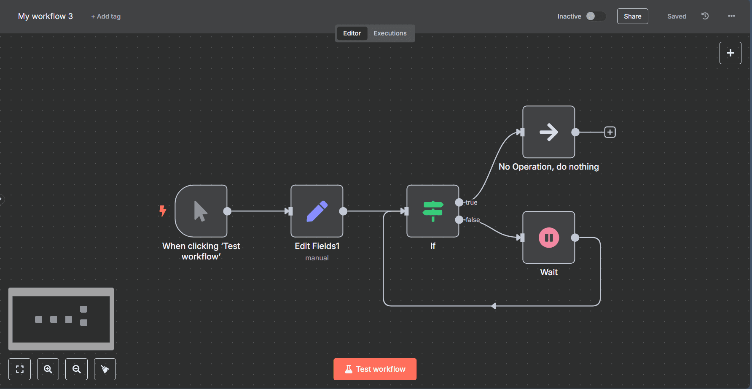Screen dimensions: 752x389
Task: Select the Wait node pause icon
Action: [548, 238]
